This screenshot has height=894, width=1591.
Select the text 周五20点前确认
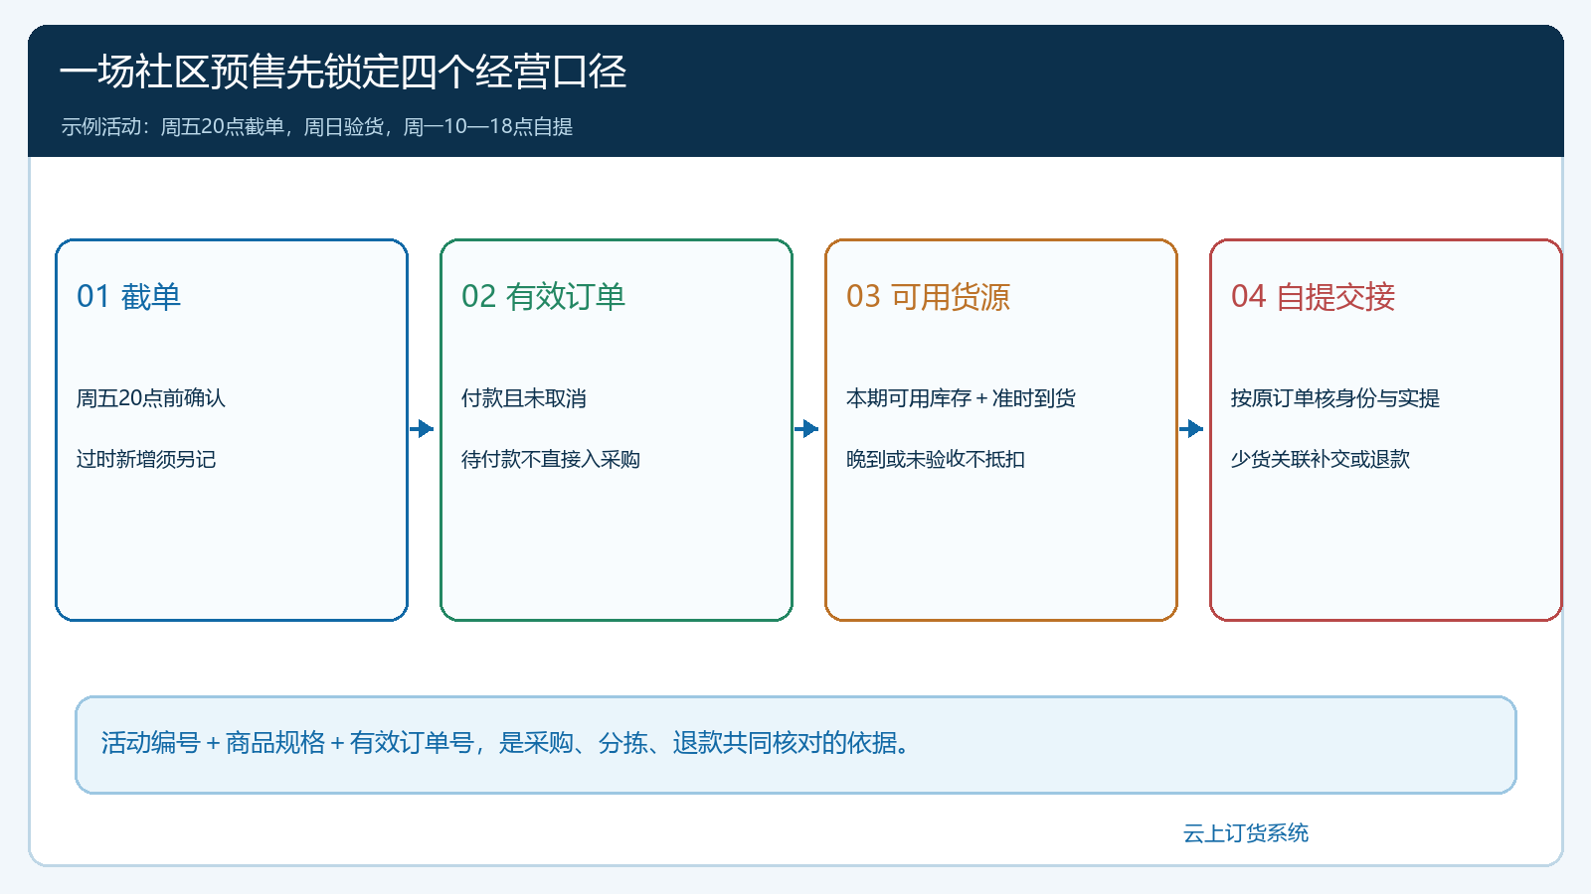tap(151, 398)
